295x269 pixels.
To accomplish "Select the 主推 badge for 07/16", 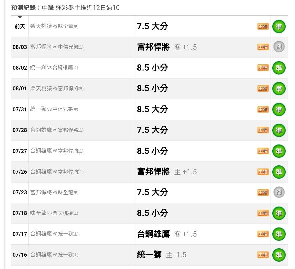I will coord(263,255).
